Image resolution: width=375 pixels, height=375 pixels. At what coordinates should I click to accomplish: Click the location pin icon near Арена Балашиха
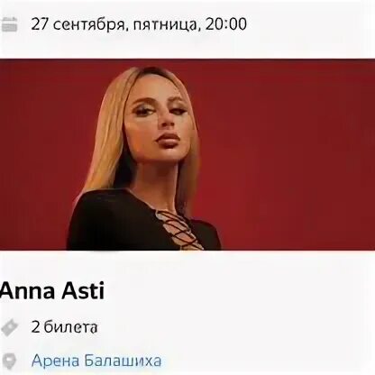pyautogui.click(x=9, y=361)
